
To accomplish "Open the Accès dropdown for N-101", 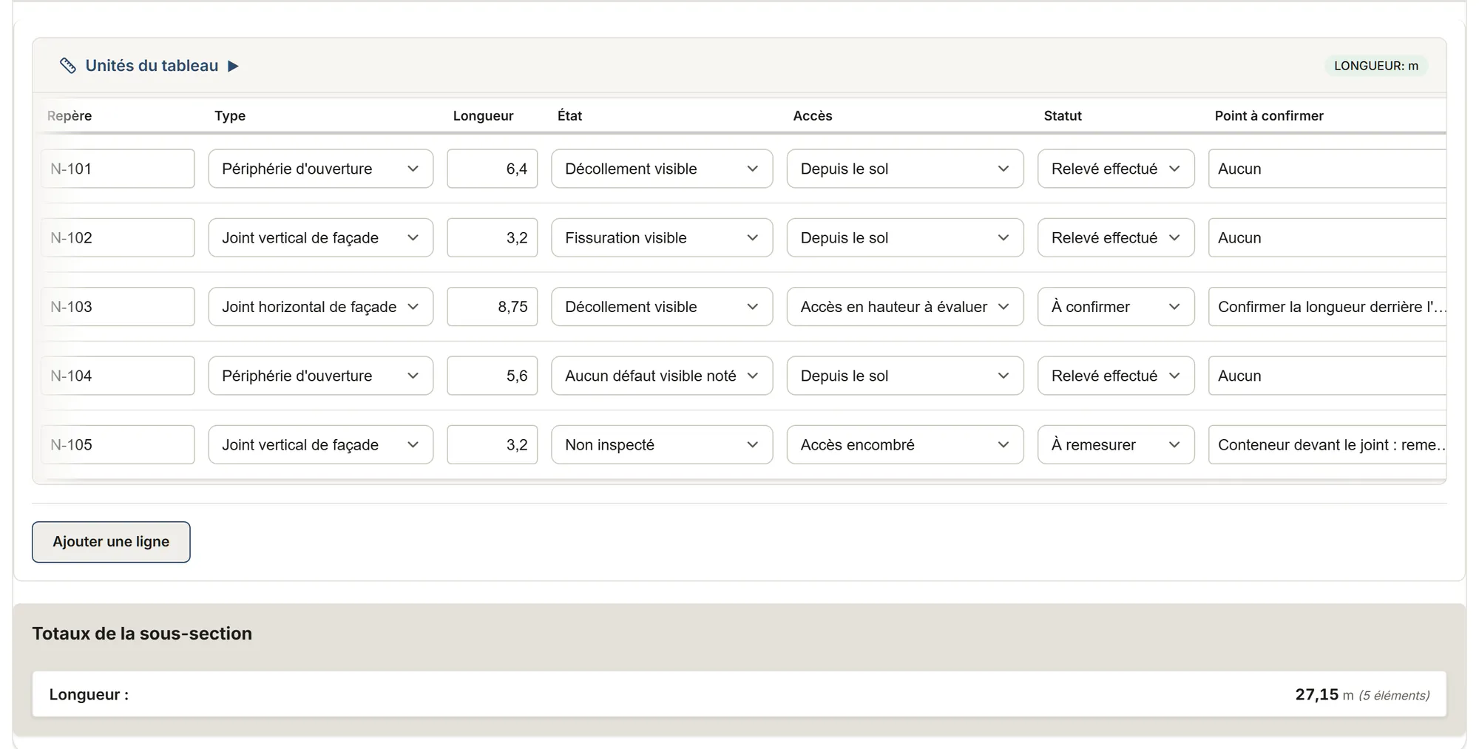I will pos(905,169).
